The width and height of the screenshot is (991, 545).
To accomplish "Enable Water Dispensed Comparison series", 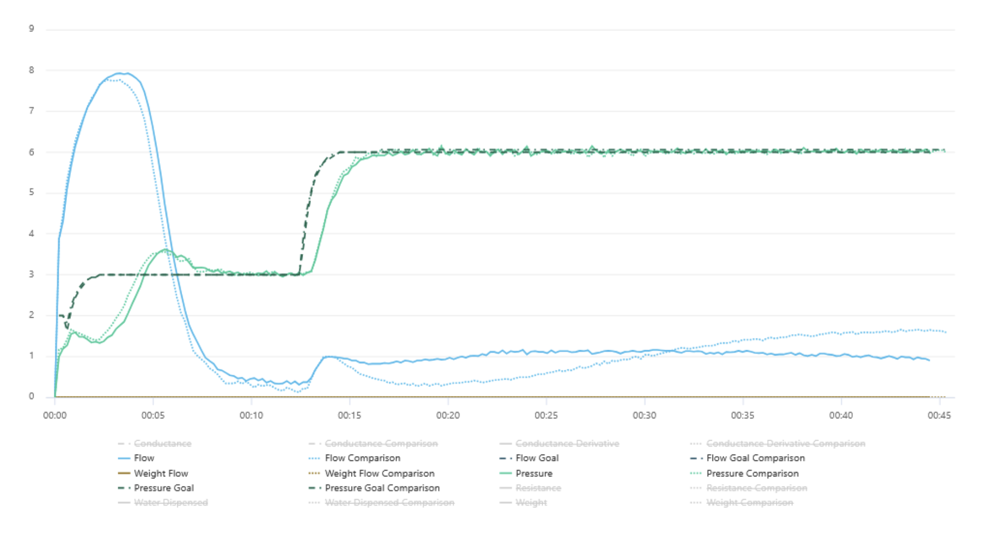I will coord(381,502).
